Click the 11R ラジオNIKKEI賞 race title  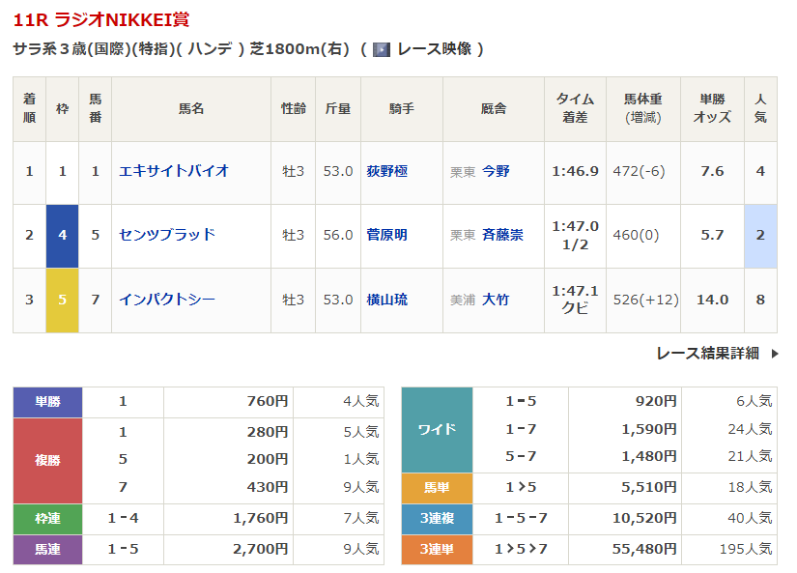[x=101, y=20]
